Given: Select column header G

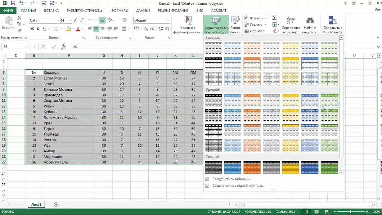Looking at the screenshot, I should tap(104, 56).
